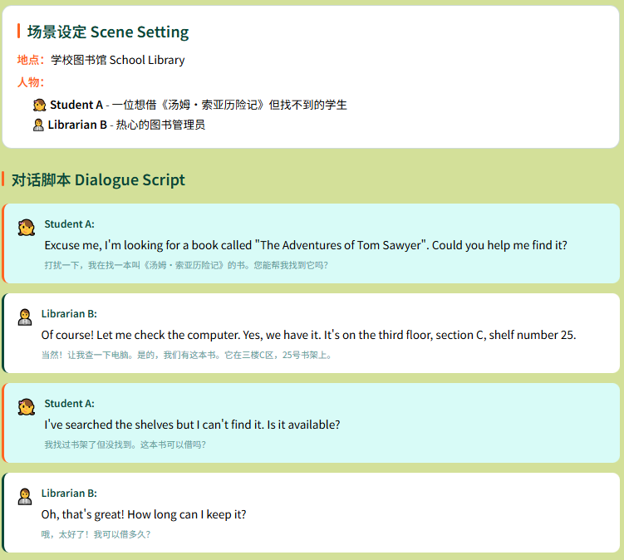Click the orange "人物:" label
Image resolution: width=624 pixels, height=560 pixels.
tap(31, 81)
